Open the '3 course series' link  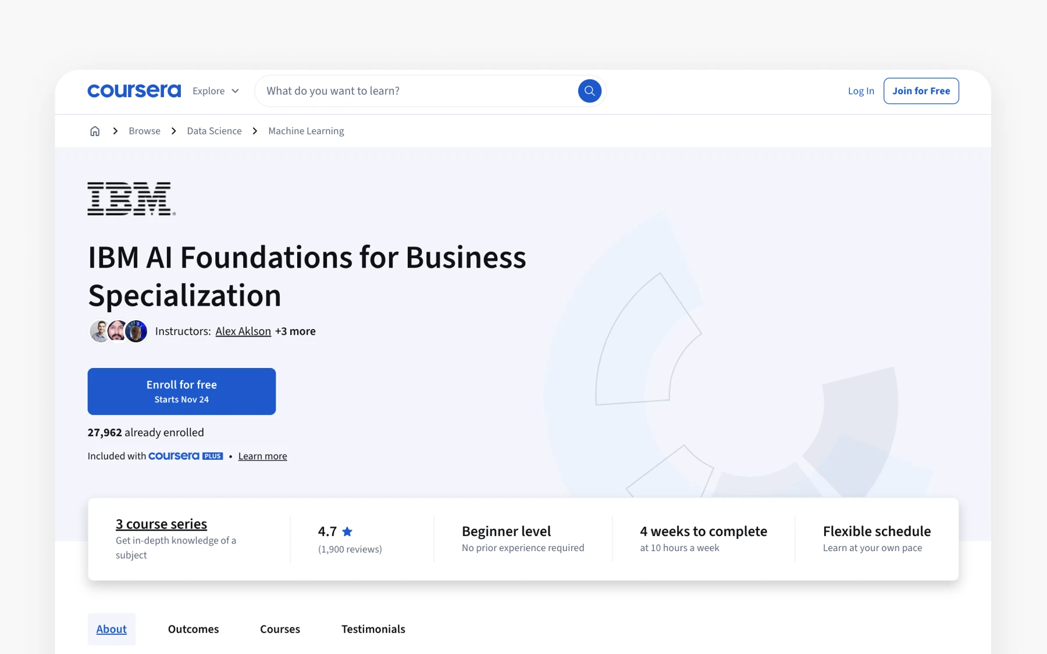tap(161, 524)
